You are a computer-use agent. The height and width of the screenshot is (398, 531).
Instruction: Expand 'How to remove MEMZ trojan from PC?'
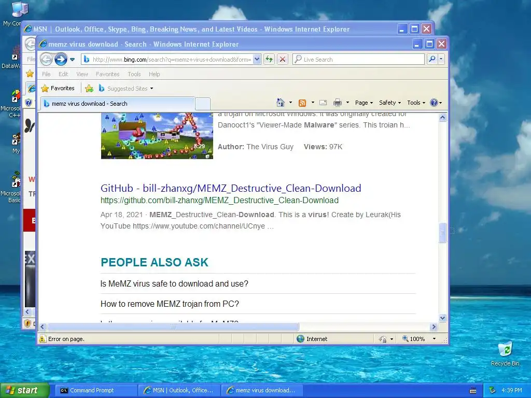click(x=170, y=304)
